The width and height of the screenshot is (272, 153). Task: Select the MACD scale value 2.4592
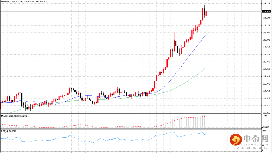(265, 116)
